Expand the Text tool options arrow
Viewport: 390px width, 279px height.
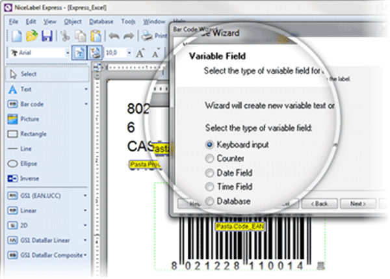[86, 89]
